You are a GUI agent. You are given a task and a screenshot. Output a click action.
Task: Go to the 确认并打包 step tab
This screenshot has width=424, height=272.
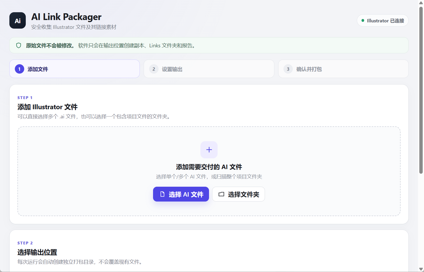pos(343,69)
